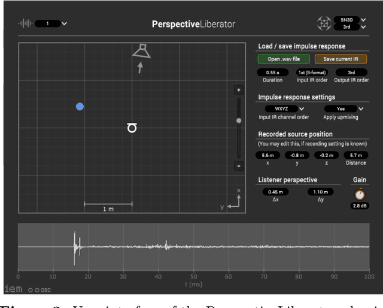Click the 2.8 dB gain value

pos(360,206)
